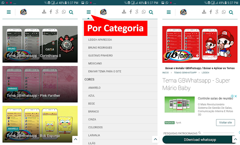Tap GB Temas logo in left screenshot
The height and width of the screenshot is (145, 240).
pyautogui.click(x=24, y=12)
